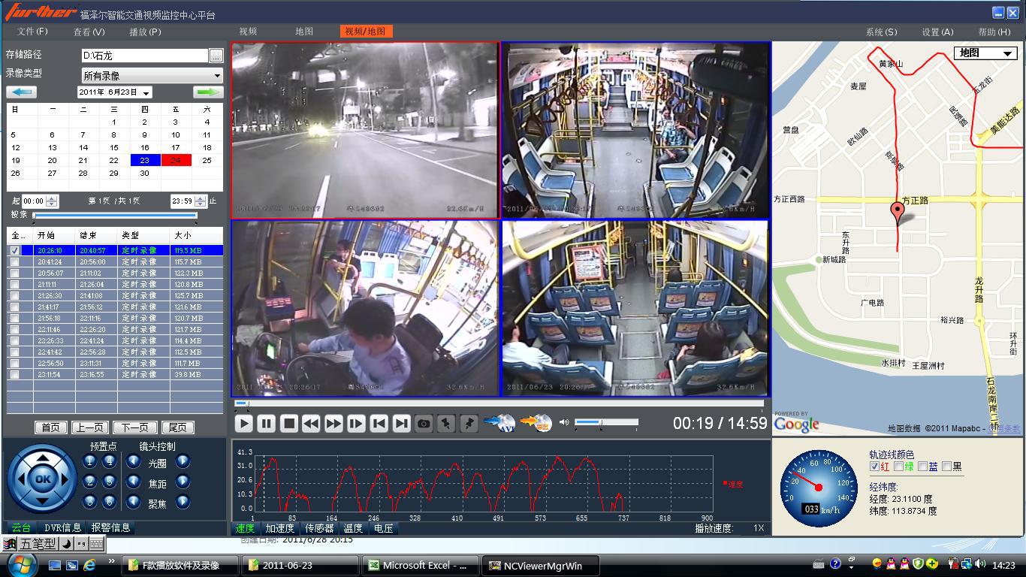Go to 首页 first page
The height and width of the screenshot is (577, 1026).
coord(50,427)
